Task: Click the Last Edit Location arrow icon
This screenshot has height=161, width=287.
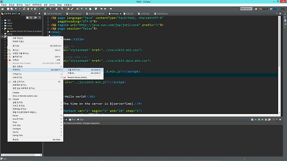Action: (101, 9)
